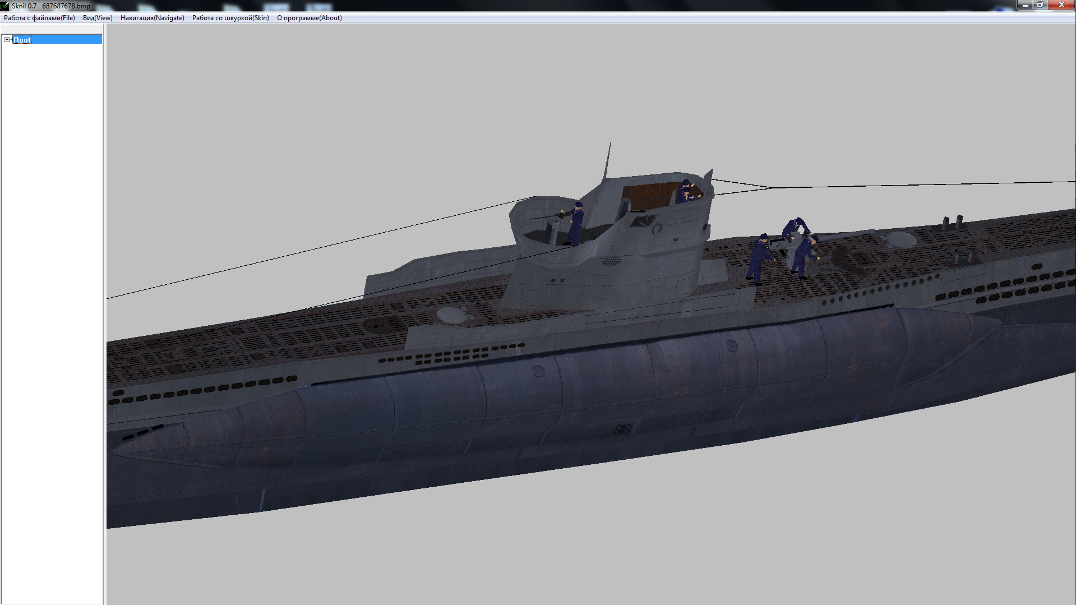Viewport: 1076px width, 605px height.
Task: Open the Работа с файлами (File) menu
Action: coord(39,18)
